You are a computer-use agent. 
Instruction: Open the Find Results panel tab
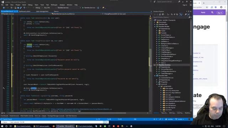pos(4,116)
